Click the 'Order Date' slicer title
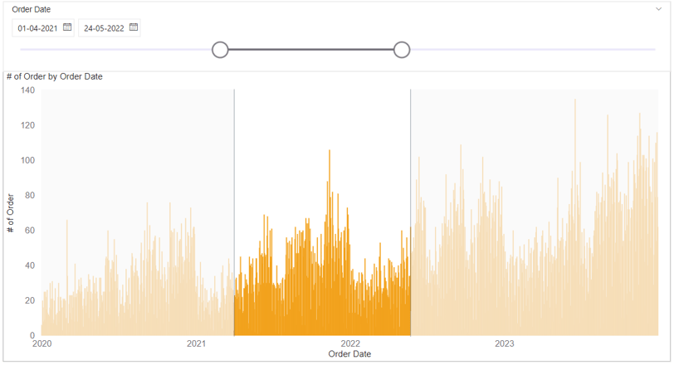674x365 pixels. [31, 9]
